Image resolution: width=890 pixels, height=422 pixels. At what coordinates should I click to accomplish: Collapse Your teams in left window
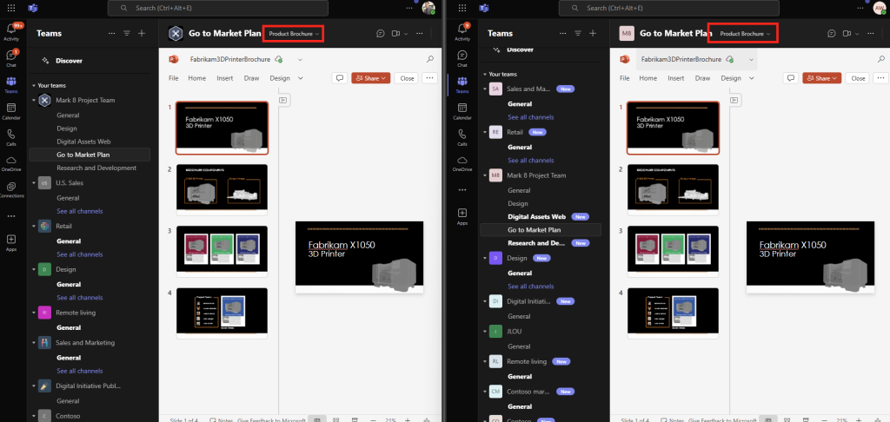pos(34,86)
